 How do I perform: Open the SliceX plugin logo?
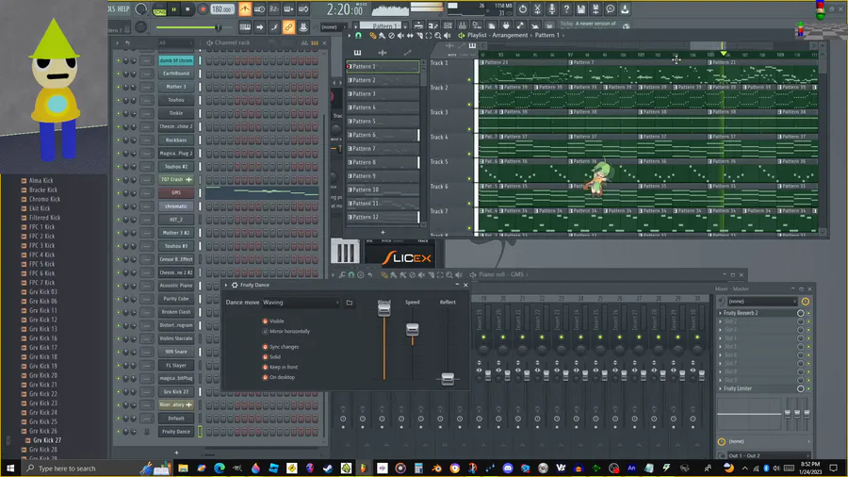(407, 258)
